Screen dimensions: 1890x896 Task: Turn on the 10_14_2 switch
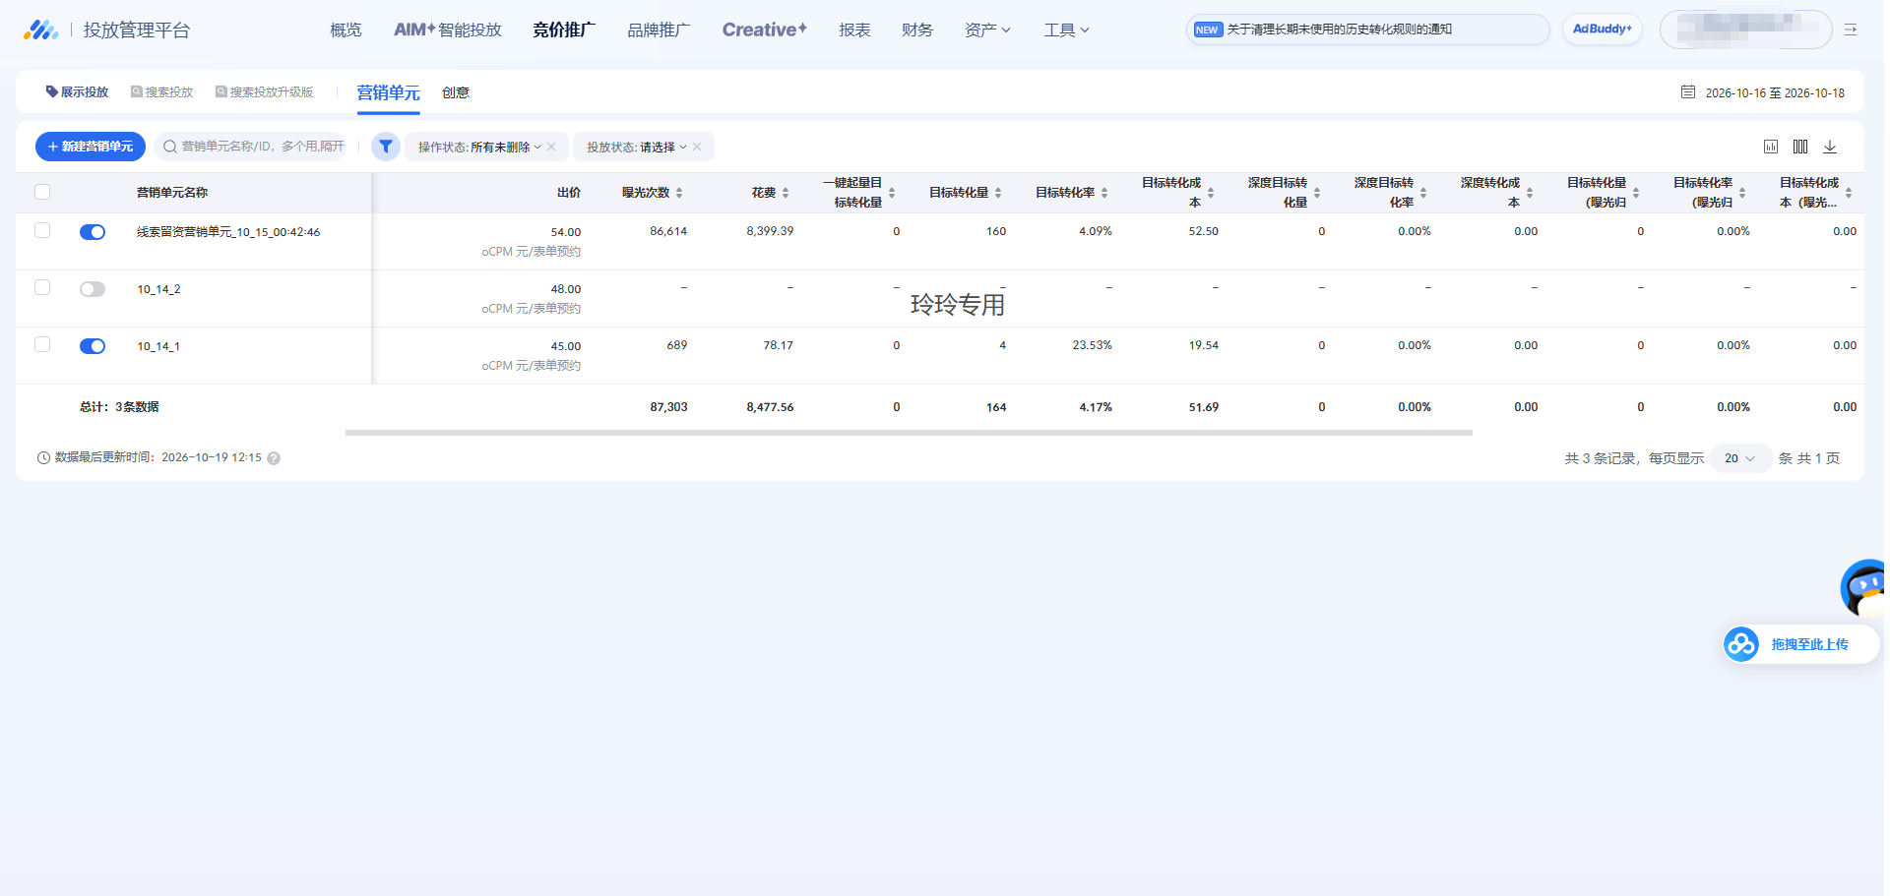click(93, 289)
